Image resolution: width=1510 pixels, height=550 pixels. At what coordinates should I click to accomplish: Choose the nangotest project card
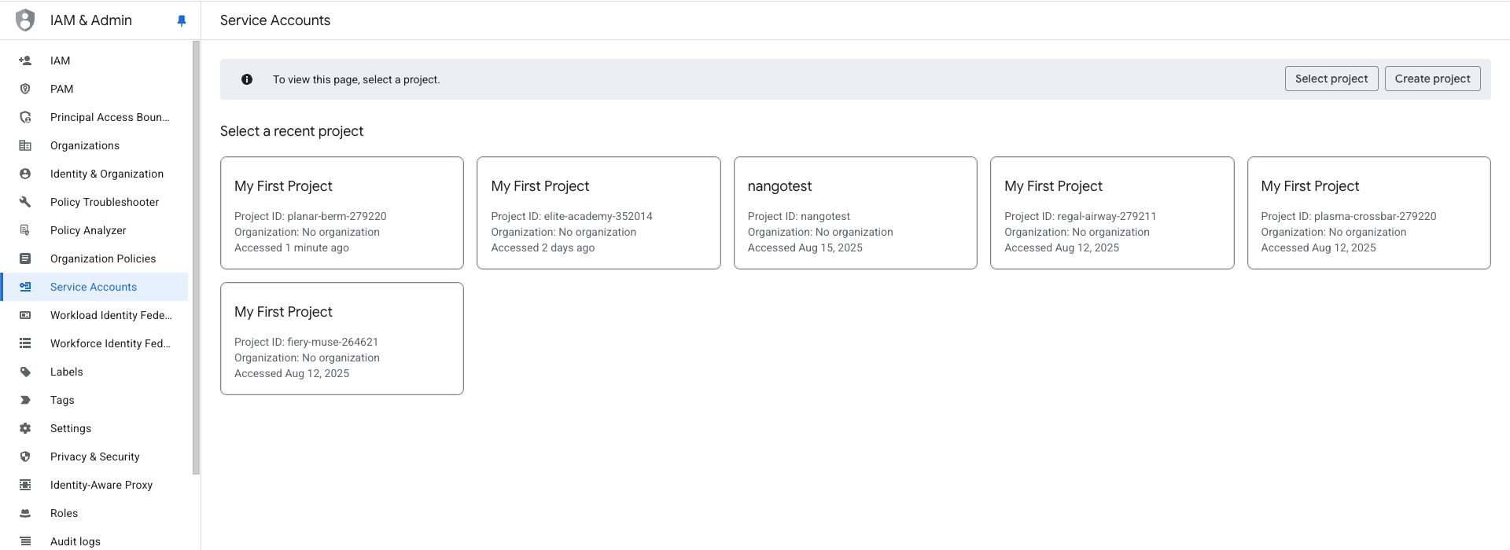point(855,213)
